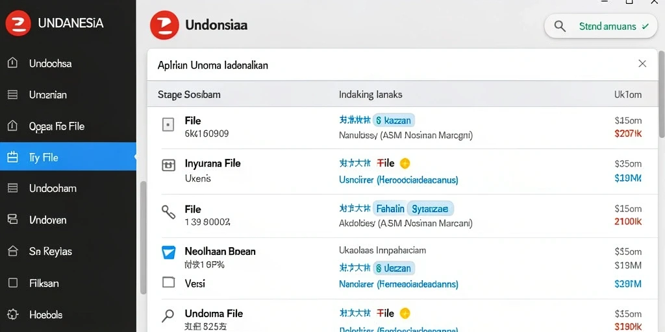Click the home icon beside Undoohsa

tap(13, 63)
